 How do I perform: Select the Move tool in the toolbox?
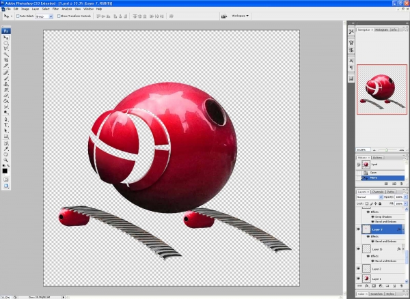(x=5, y=38)
